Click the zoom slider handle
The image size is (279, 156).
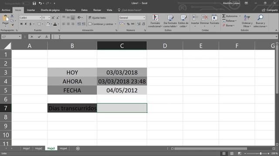point(261,153)
